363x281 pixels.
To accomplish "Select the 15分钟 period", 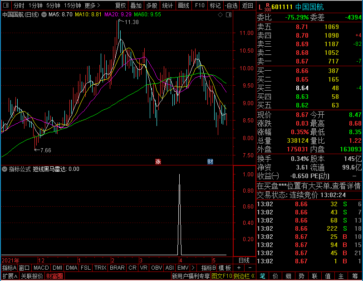I will click(x=73, y=5).
